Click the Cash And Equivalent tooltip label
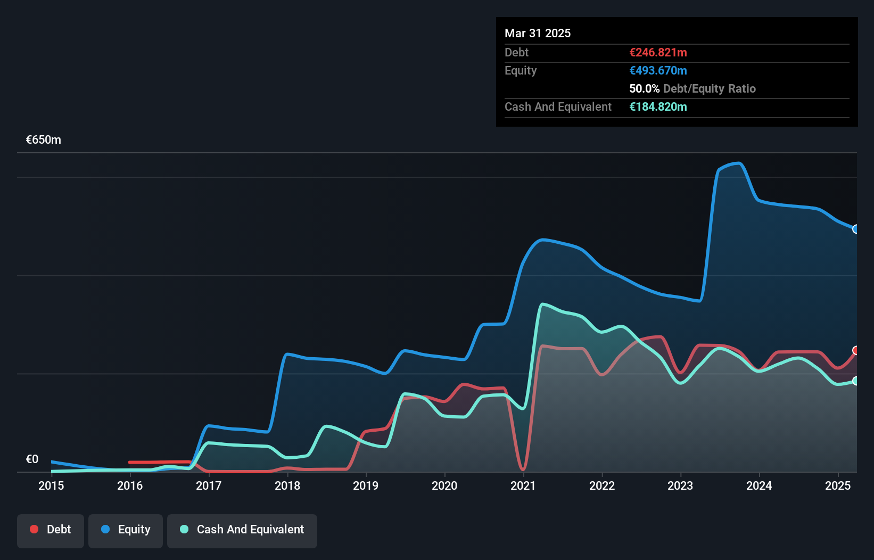The height and width of the screenshot is (560, 874). 558,106
